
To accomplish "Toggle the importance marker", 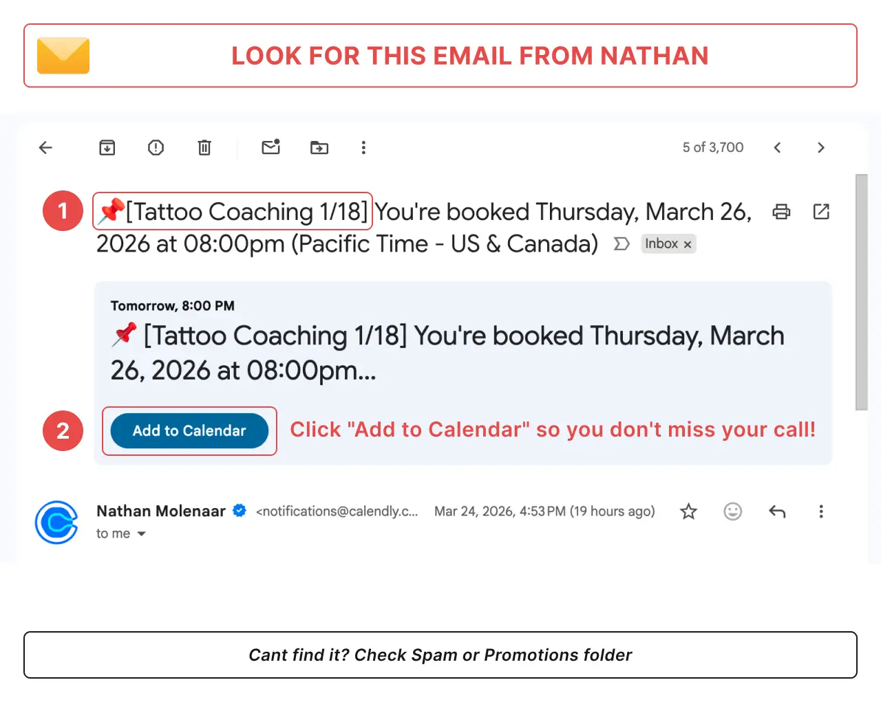I will tap(622, 244).
